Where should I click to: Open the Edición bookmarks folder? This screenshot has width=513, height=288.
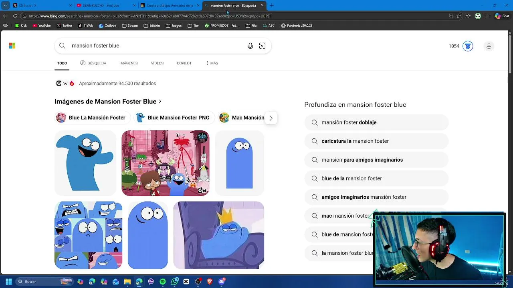(x=151, y=26)
